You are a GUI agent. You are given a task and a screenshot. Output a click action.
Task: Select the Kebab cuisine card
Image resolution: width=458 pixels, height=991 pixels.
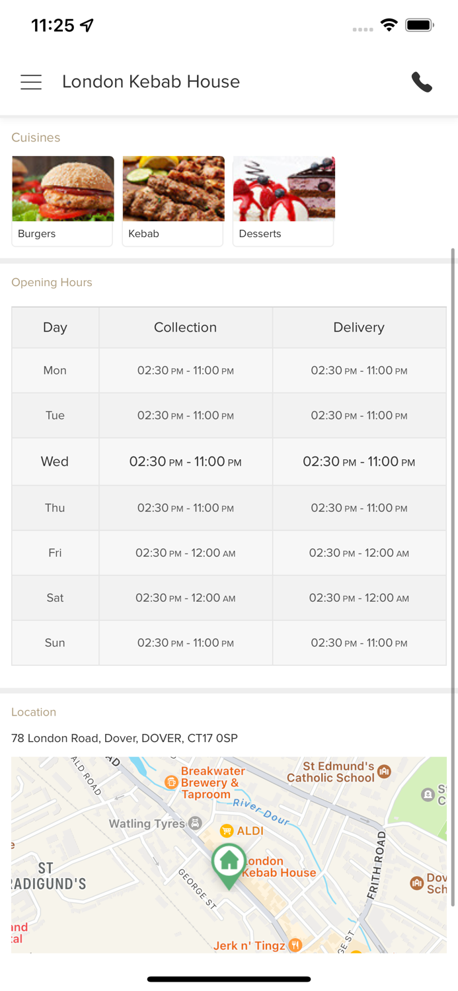coord(173,201)
